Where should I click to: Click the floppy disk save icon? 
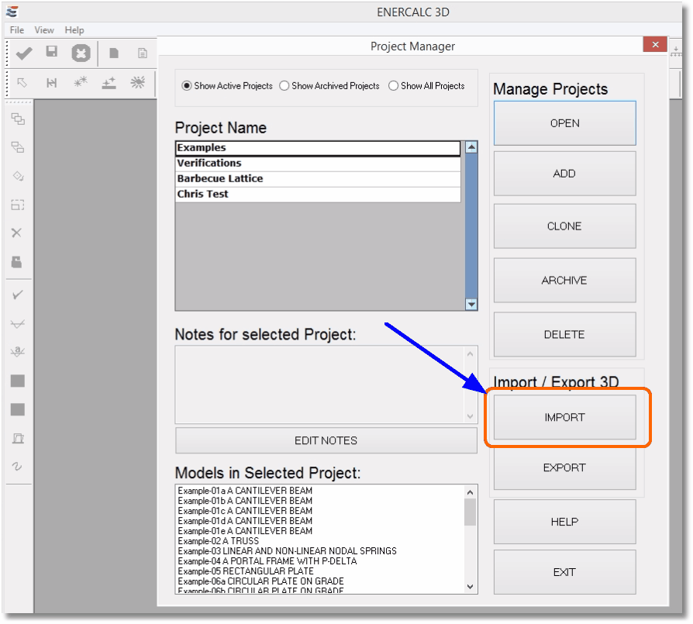point(52,53)
